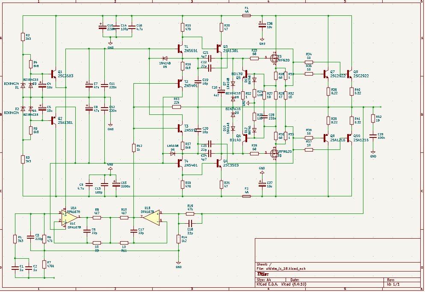Viewport: 425px width, 292px height.
Task: Select the T6 IRF9620 MOSFET symbol
Action: click(x=274, y=153)
